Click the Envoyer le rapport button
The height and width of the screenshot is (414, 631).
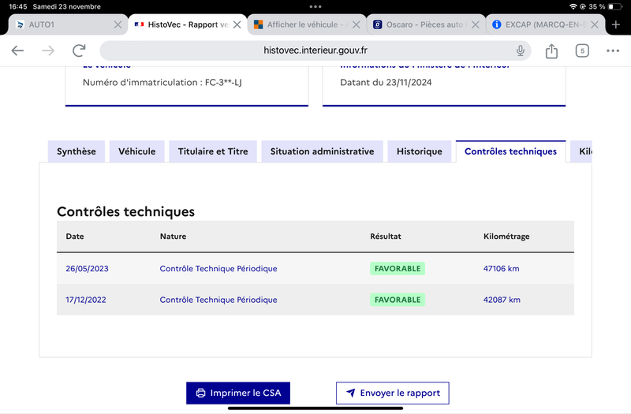[392, 393]
